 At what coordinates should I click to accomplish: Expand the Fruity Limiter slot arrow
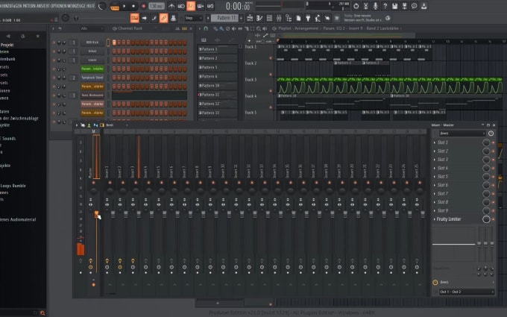coord(434,219)
